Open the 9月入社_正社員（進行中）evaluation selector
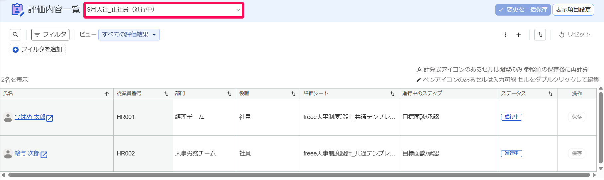 (164, 10)
